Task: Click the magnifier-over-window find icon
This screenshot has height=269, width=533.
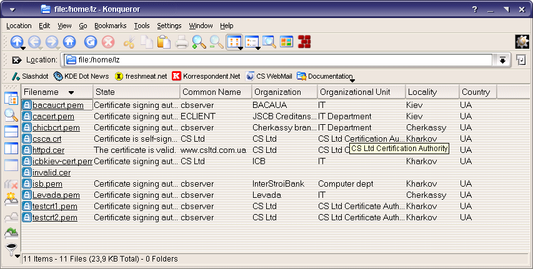Action: (269, 42)
